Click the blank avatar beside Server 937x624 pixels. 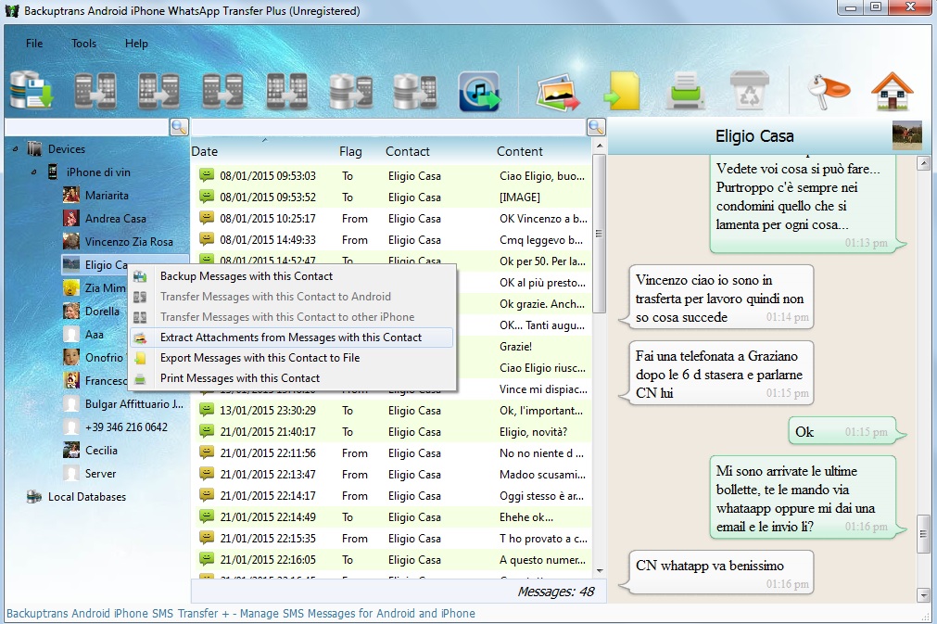(71, 474)
